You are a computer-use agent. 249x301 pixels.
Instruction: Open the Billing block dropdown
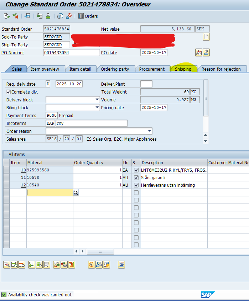click(x=97, y=107)
